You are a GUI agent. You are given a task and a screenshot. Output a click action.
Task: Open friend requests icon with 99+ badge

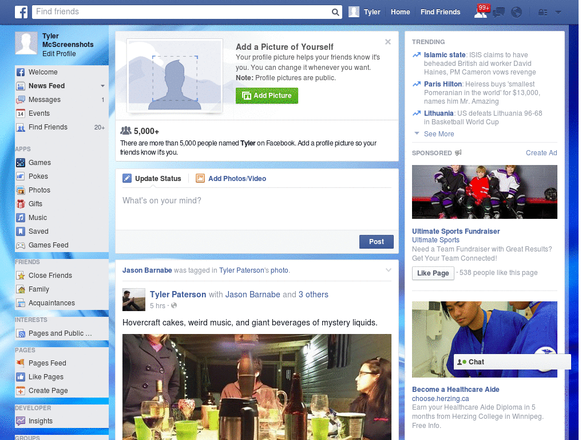click(x=481, y=12)
